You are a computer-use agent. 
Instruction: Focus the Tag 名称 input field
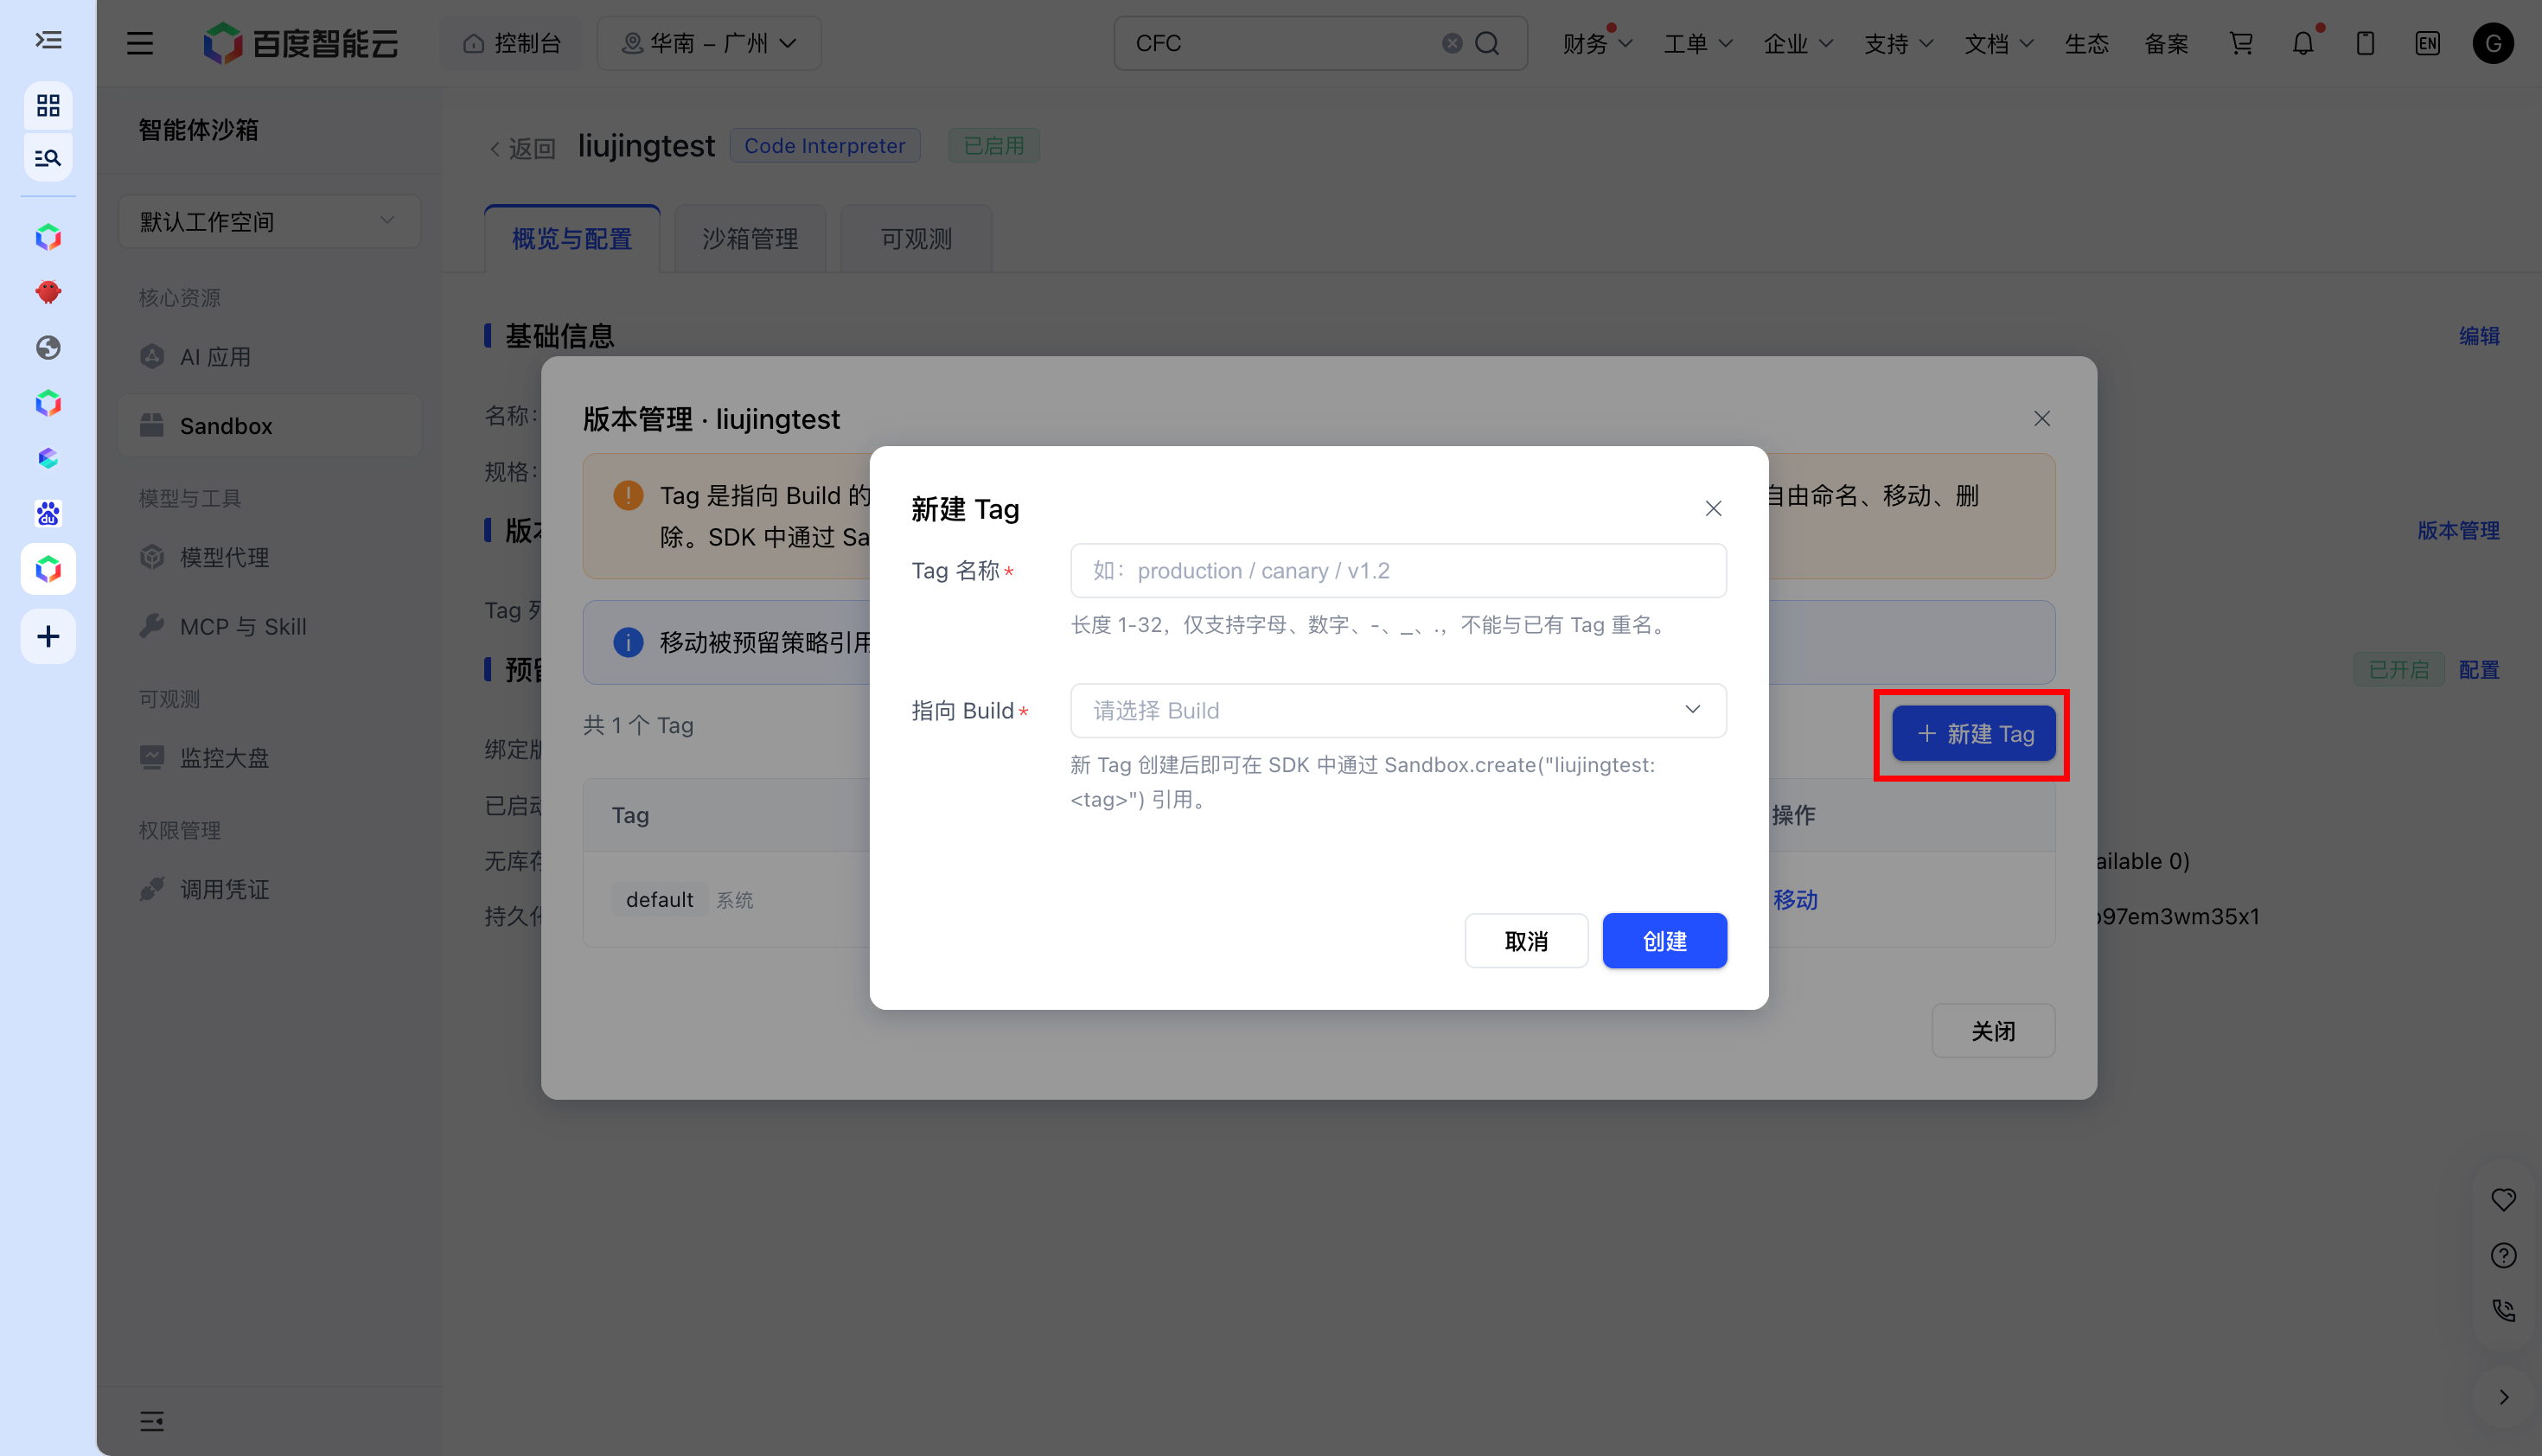tap(1398, 571)
